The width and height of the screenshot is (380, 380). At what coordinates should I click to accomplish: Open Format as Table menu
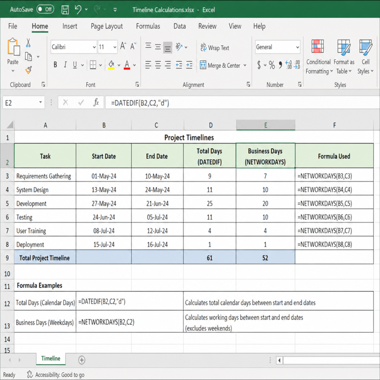(344, 57)
